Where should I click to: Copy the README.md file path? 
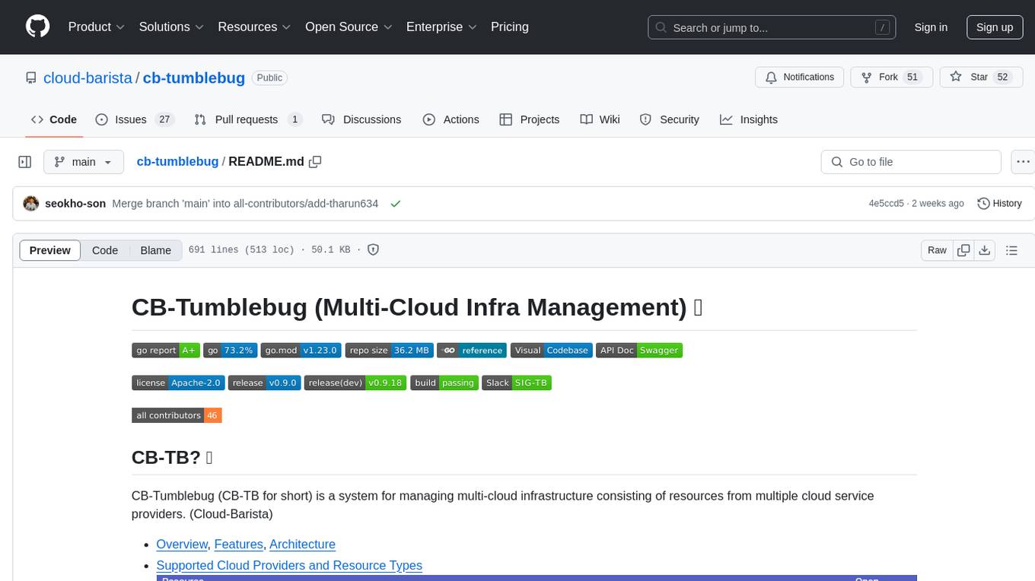tap(315, 162)
